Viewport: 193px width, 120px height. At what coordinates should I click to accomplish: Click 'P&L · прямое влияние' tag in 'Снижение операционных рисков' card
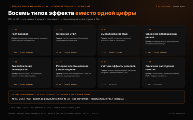point(156,53)
